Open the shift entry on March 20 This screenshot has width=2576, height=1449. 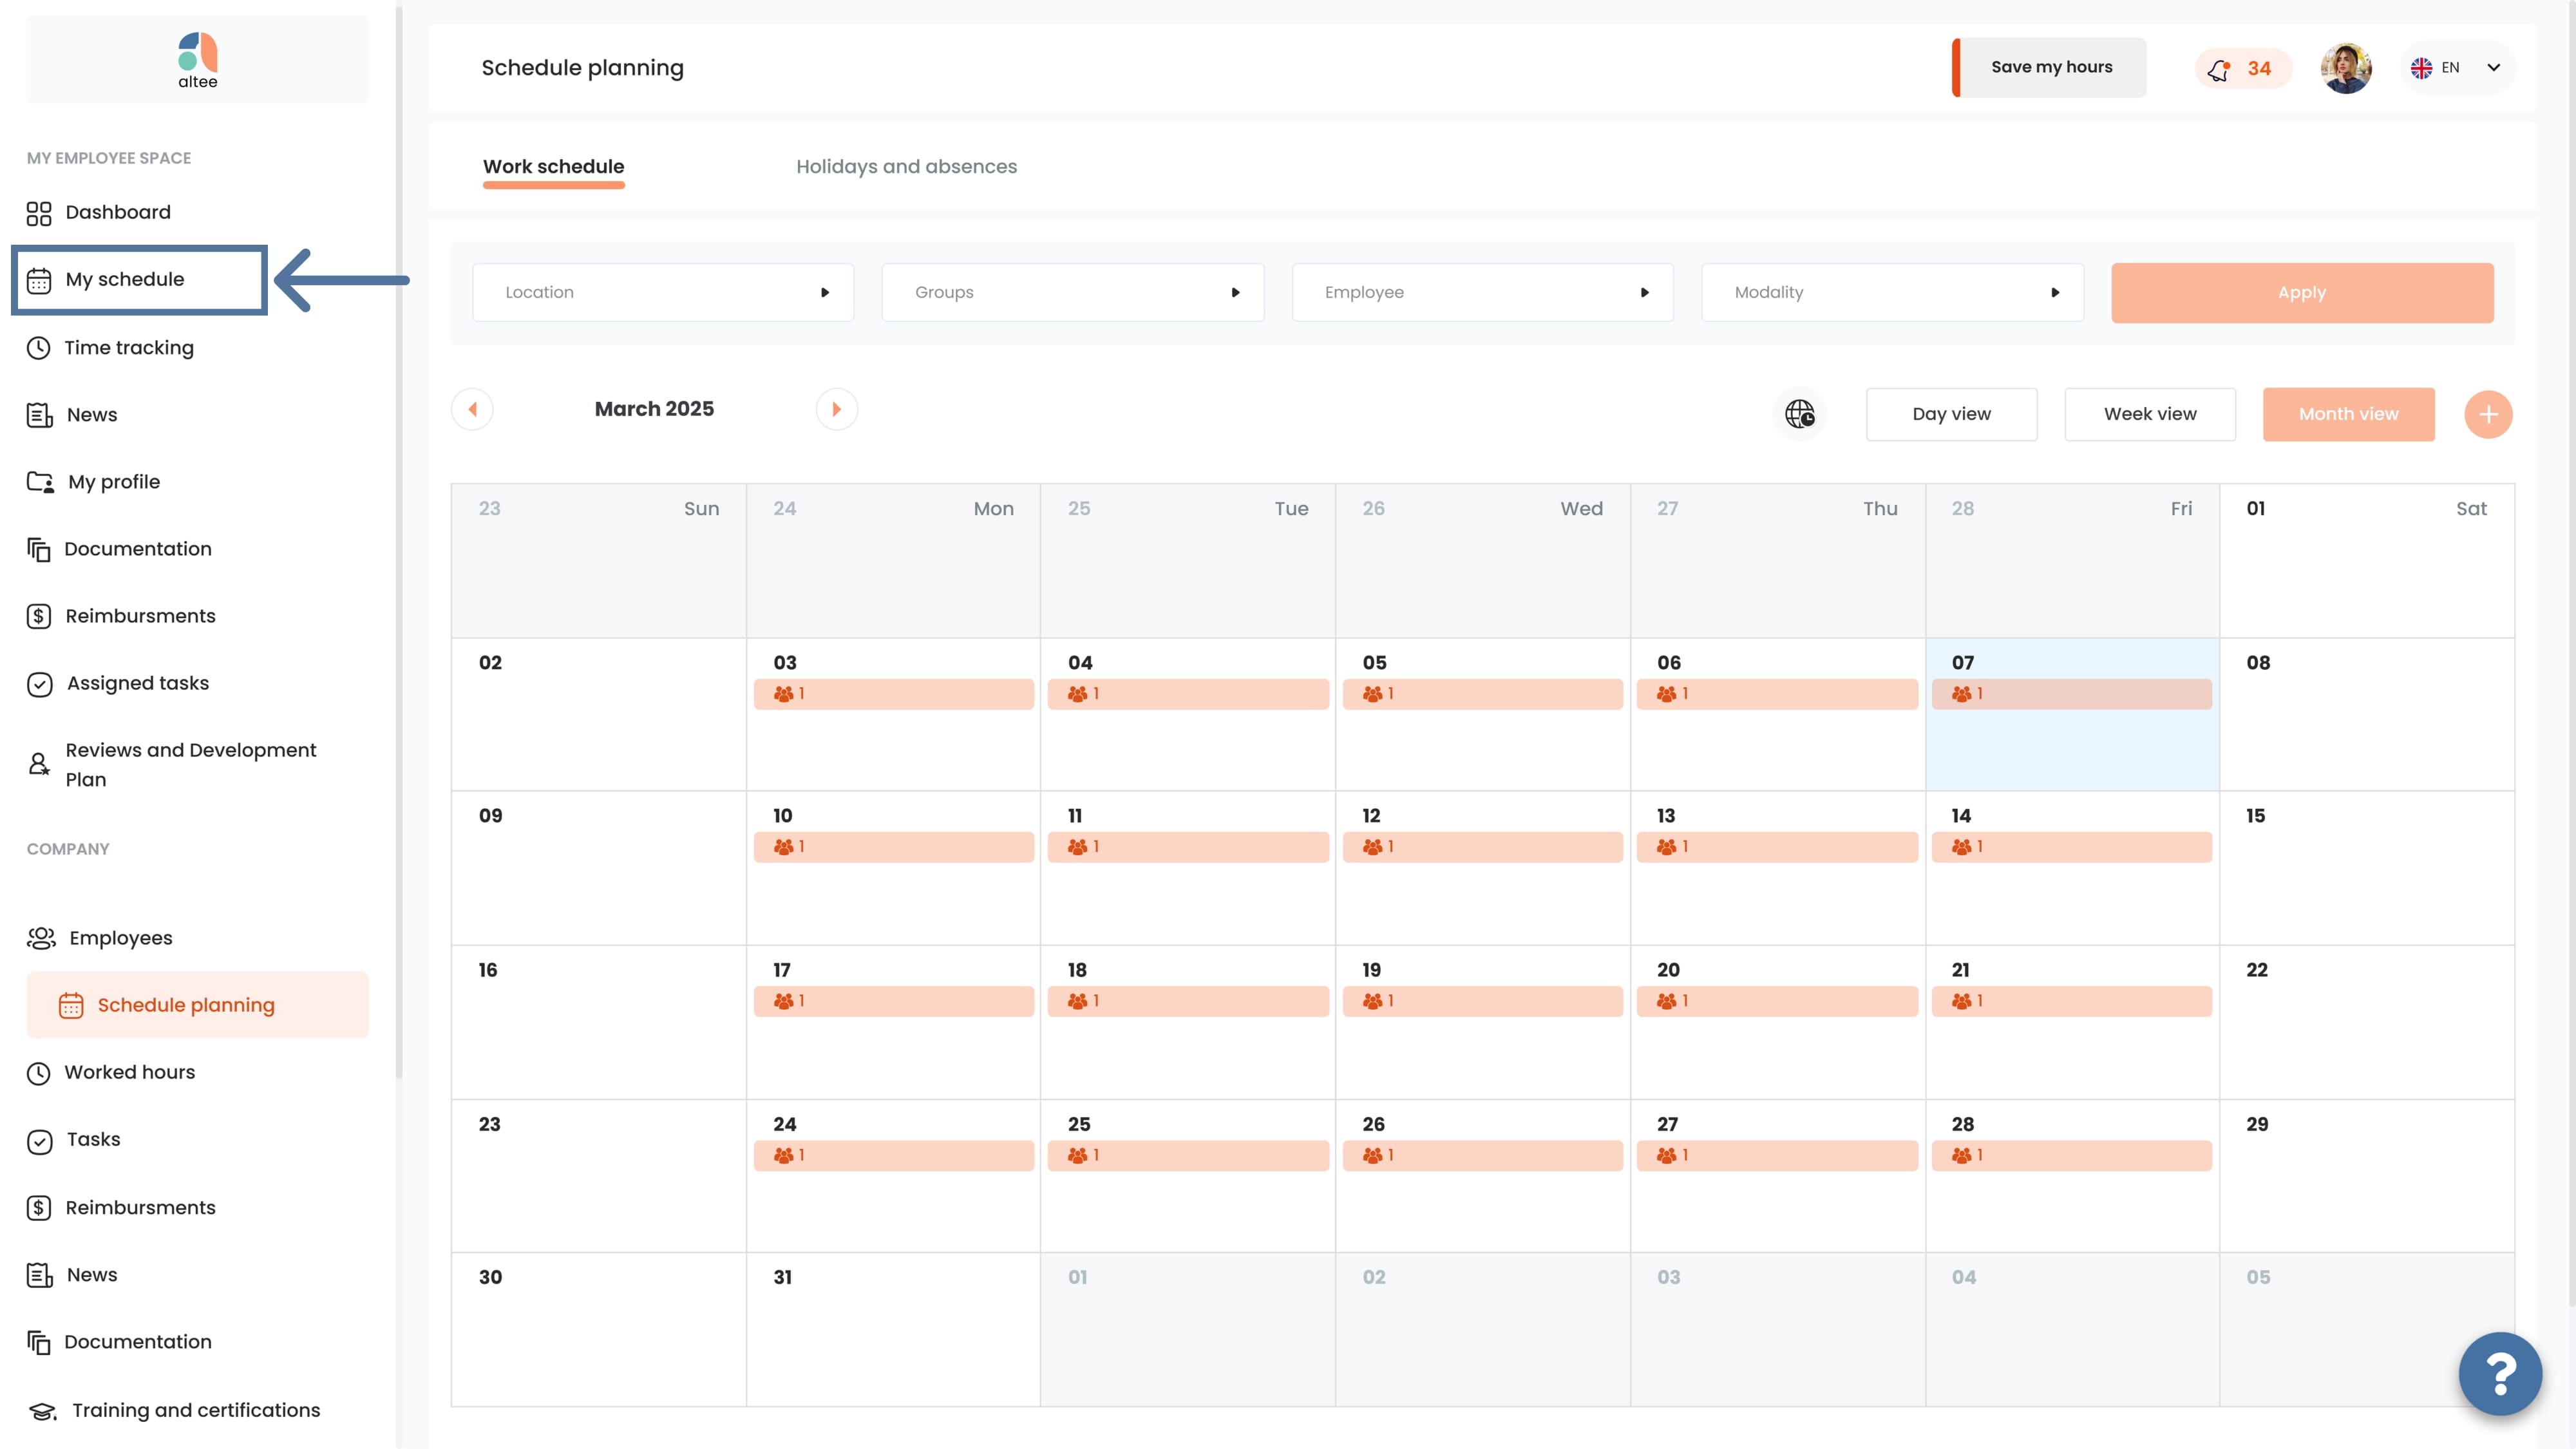(1777, 1001)
